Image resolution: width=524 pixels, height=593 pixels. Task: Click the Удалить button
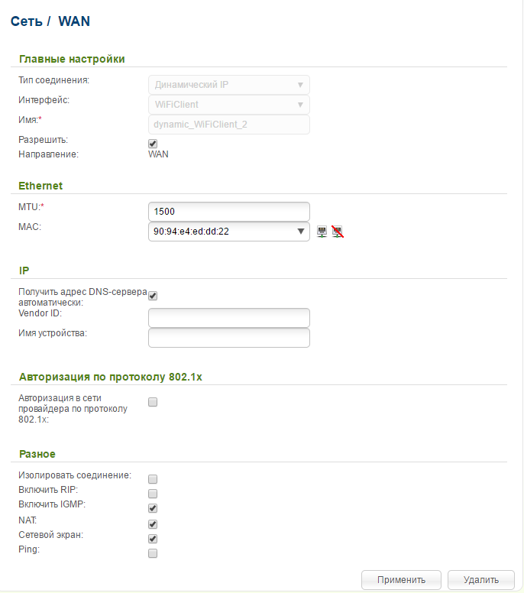[x=480, y=580]
